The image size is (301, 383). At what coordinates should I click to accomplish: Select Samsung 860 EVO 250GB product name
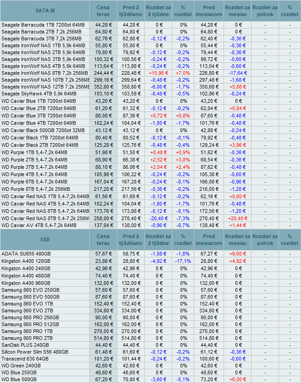30,290
